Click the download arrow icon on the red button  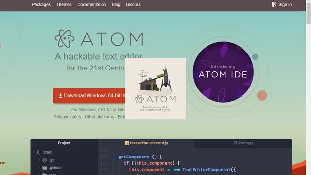[60, 96]
